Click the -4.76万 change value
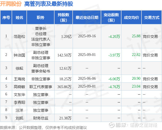Viewport: 162px width, 130px height. 114,87
